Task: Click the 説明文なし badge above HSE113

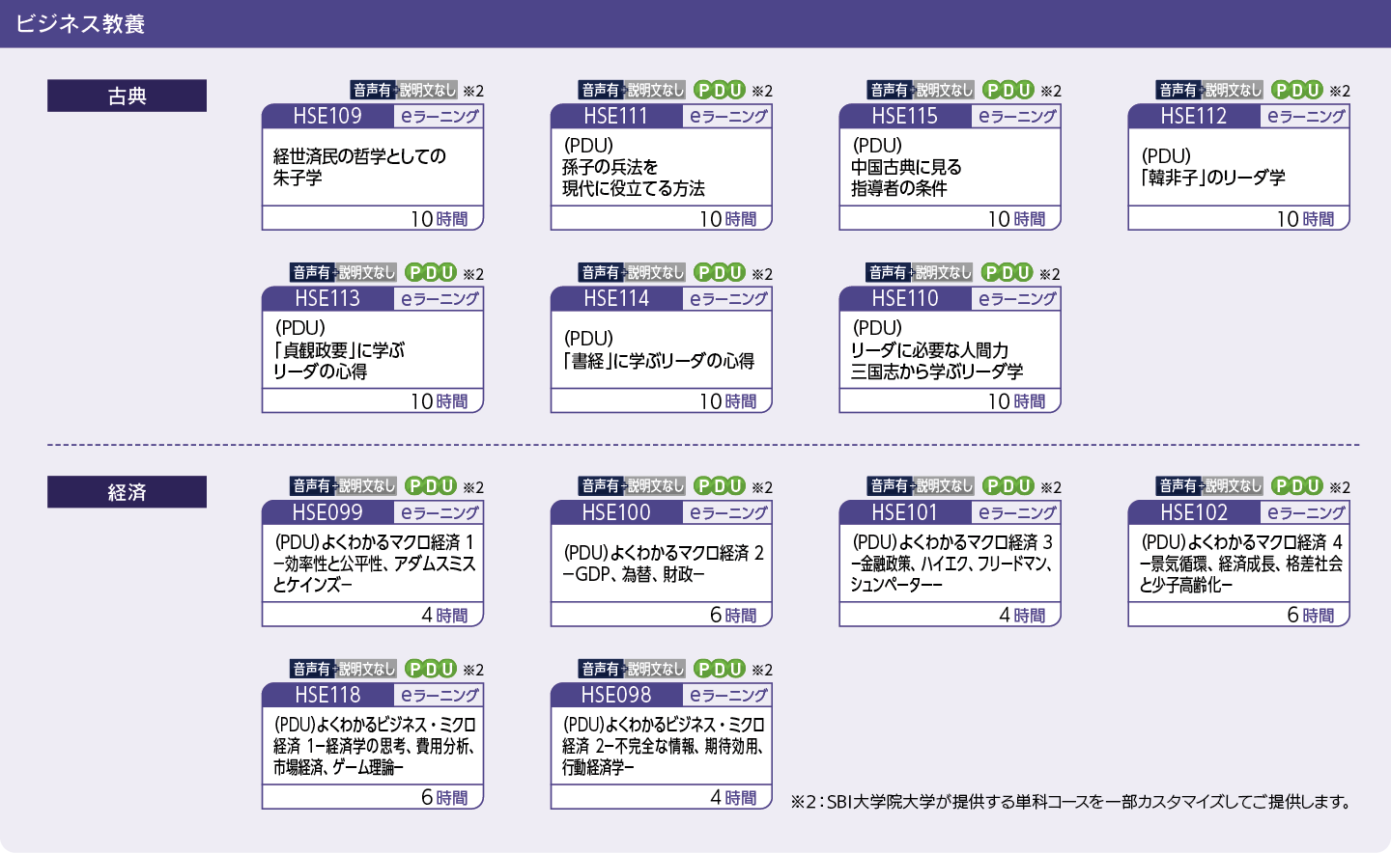Action: tap(366, 272)
